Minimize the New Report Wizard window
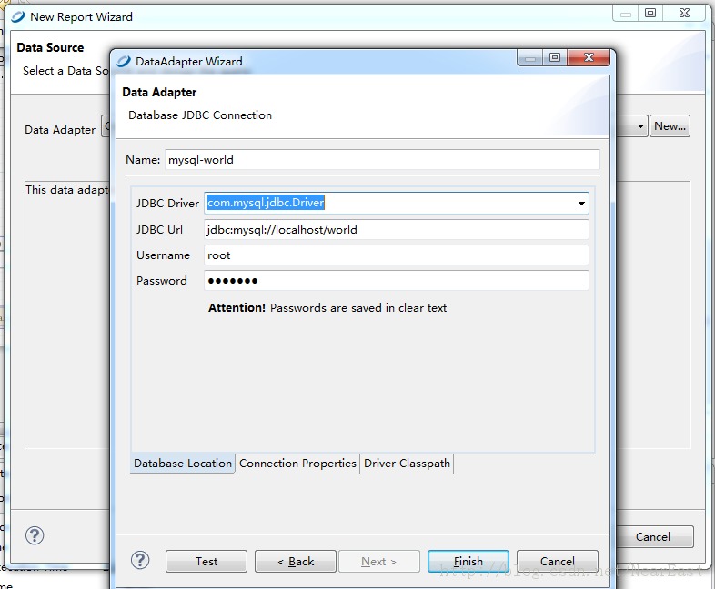 click(626, 14)
